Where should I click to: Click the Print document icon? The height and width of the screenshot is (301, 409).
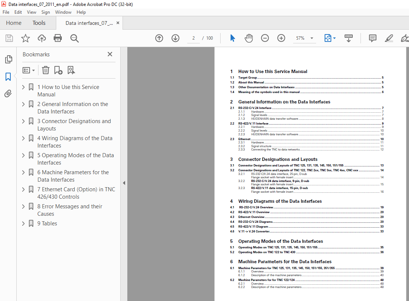pyautogui.click(x=58, y=38)
